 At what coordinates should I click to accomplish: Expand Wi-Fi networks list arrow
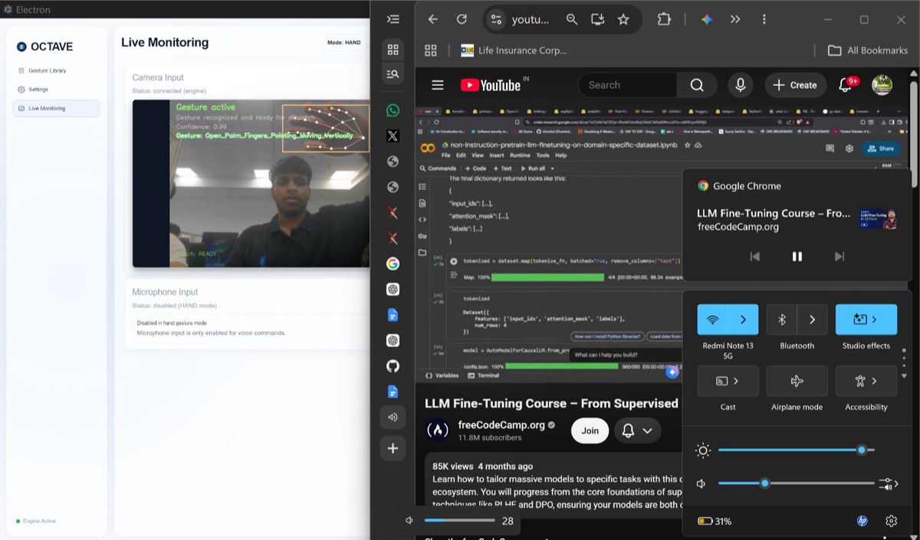click(743, 319)
